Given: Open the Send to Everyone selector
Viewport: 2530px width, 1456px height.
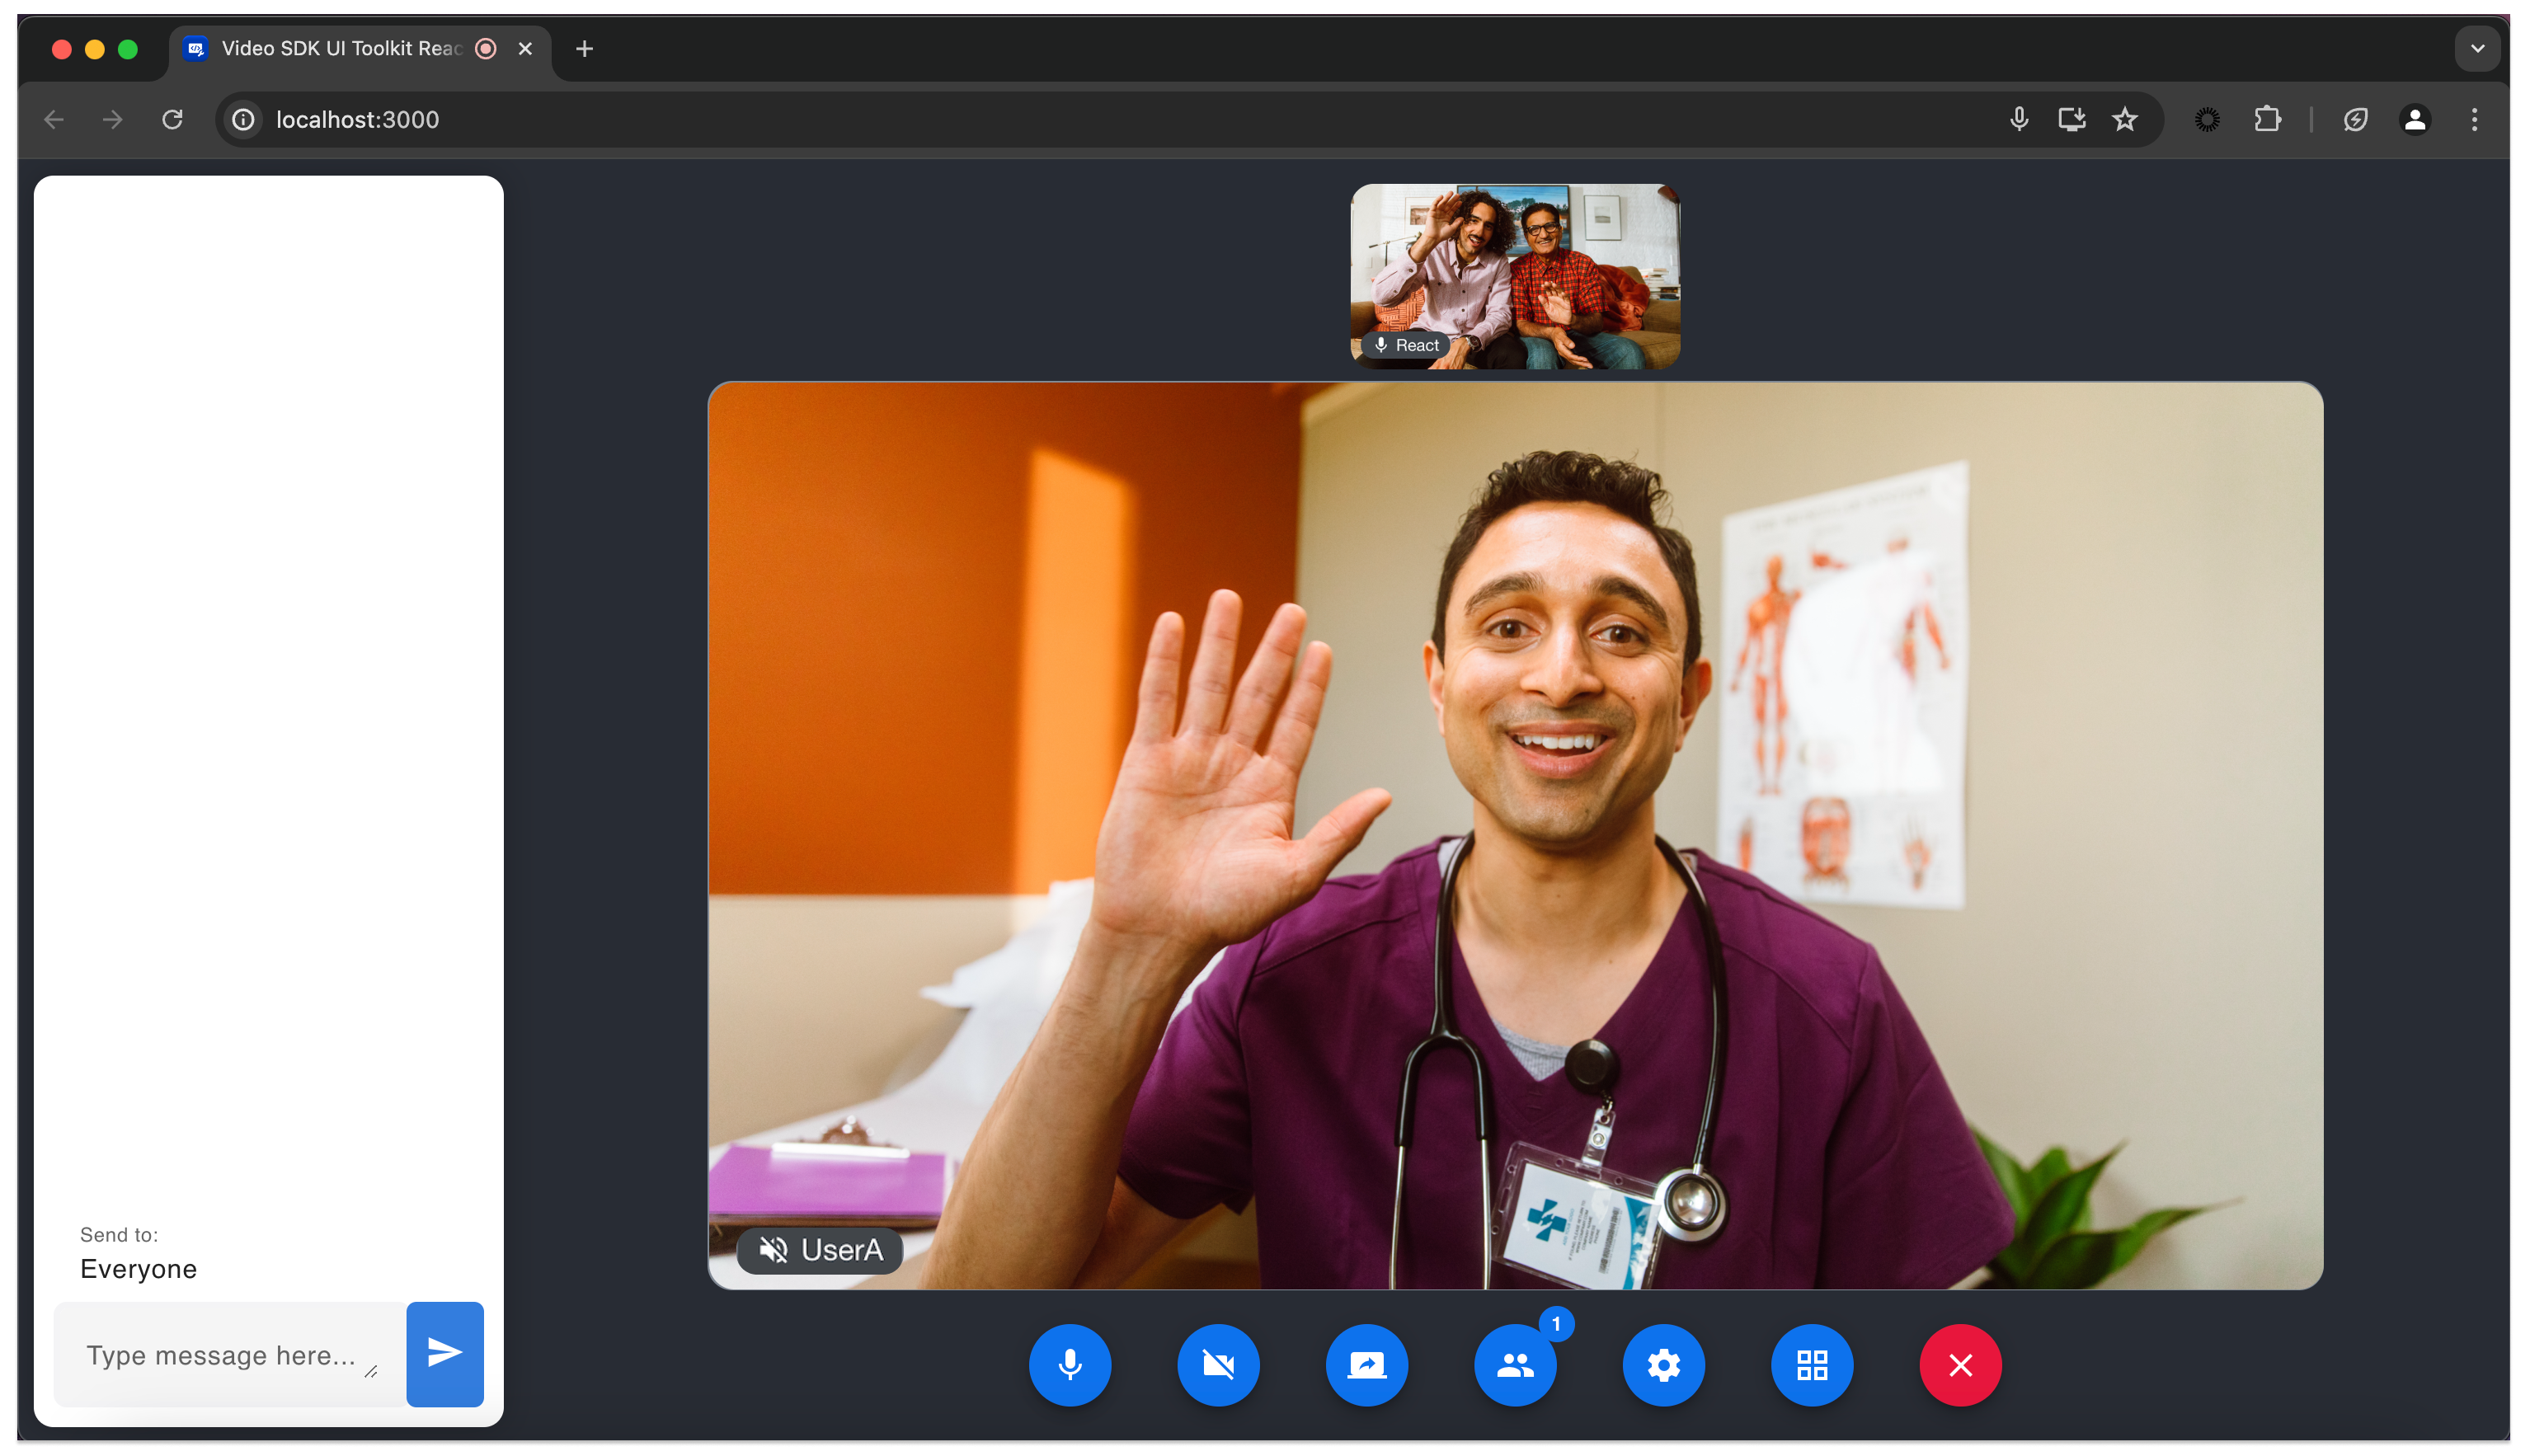Looking at the screenshot, I should pyautogui.click(x=138, y=1268).
